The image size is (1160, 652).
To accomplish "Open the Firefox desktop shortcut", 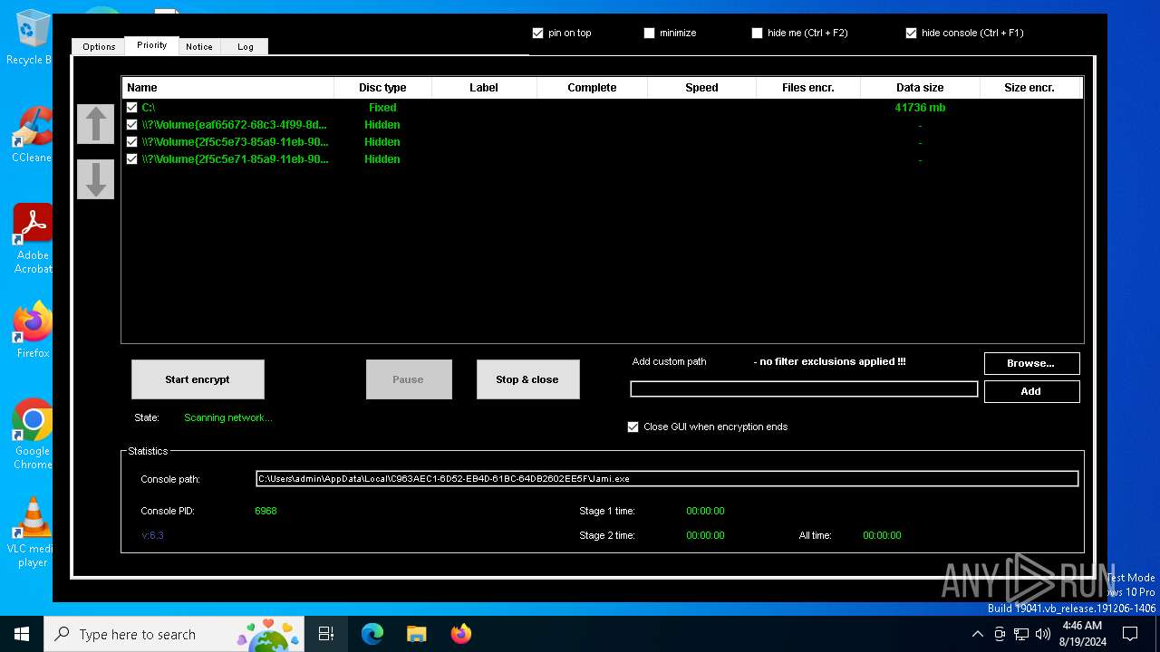I will 32,331.
